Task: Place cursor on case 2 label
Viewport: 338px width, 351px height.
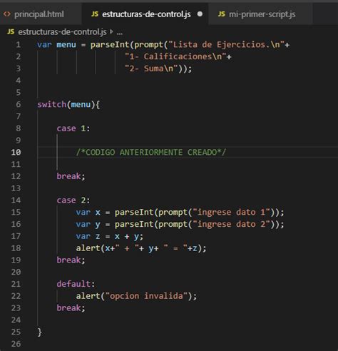Action: click(73, 200)
